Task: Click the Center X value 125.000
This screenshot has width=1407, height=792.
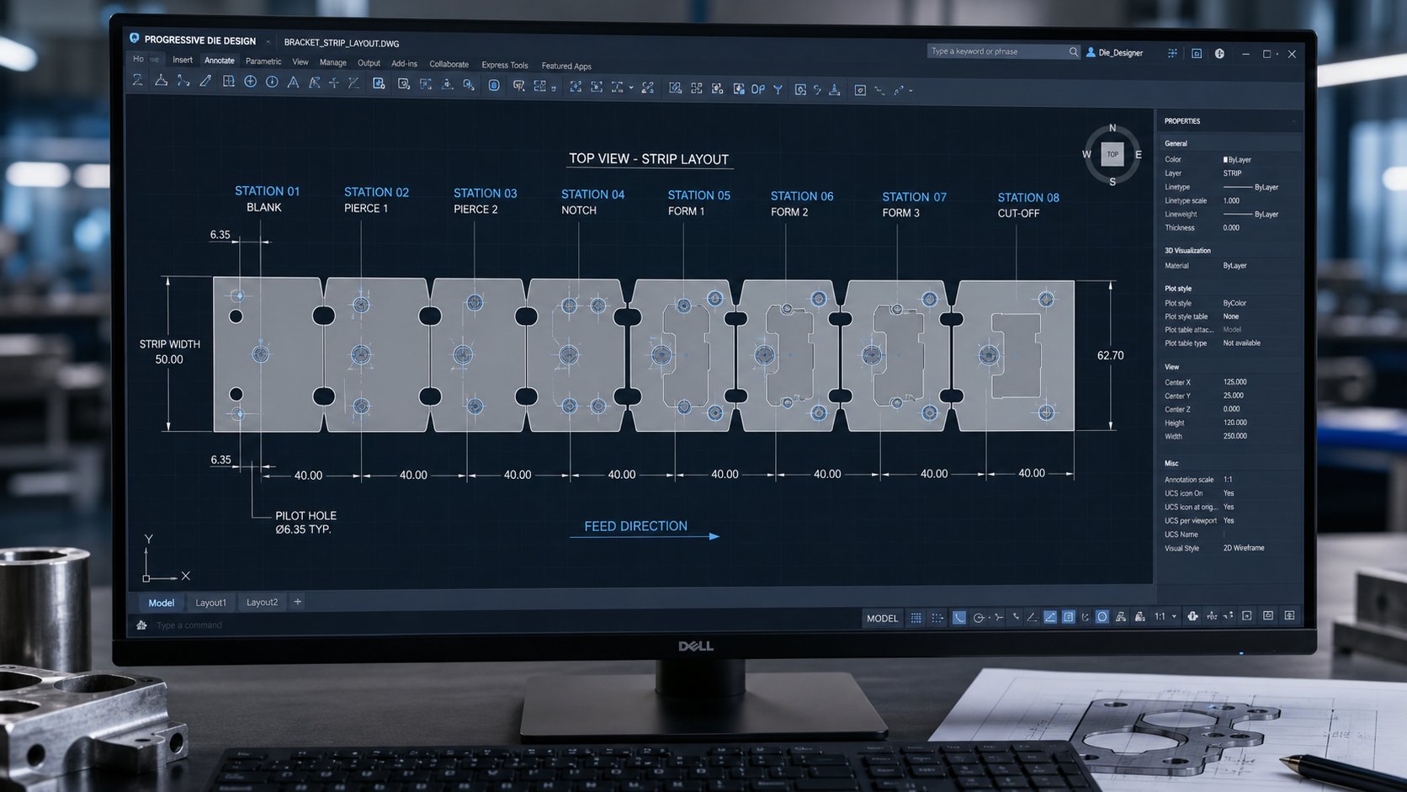Action: tap(1234, 382)
